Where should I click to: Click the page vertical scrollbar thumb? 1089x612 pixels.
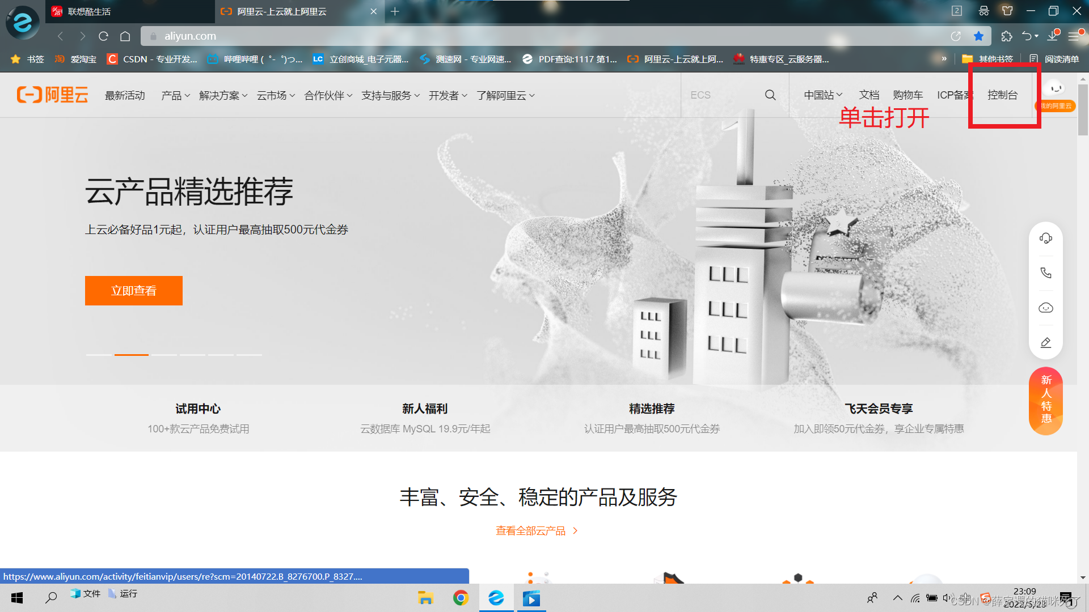click(1083, 110)
